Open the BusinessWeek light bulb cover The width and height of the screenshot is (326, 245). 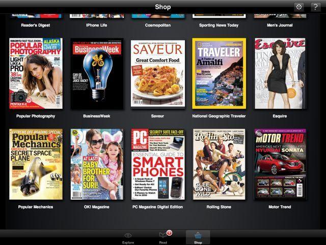tap(97, 73)
